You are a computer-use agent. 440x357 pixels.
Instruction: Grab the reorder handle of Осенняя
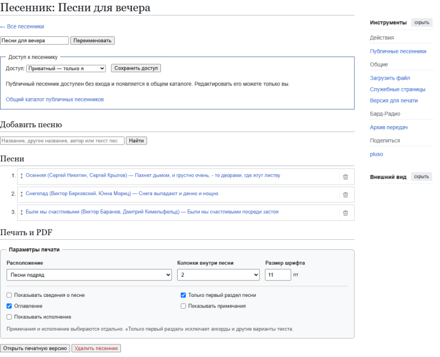[x=21, y=176]
